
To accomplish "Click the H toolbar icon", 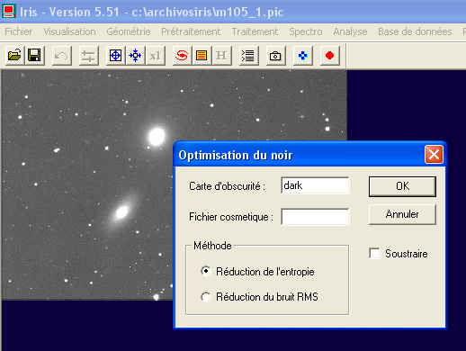I will click(221, 56).
